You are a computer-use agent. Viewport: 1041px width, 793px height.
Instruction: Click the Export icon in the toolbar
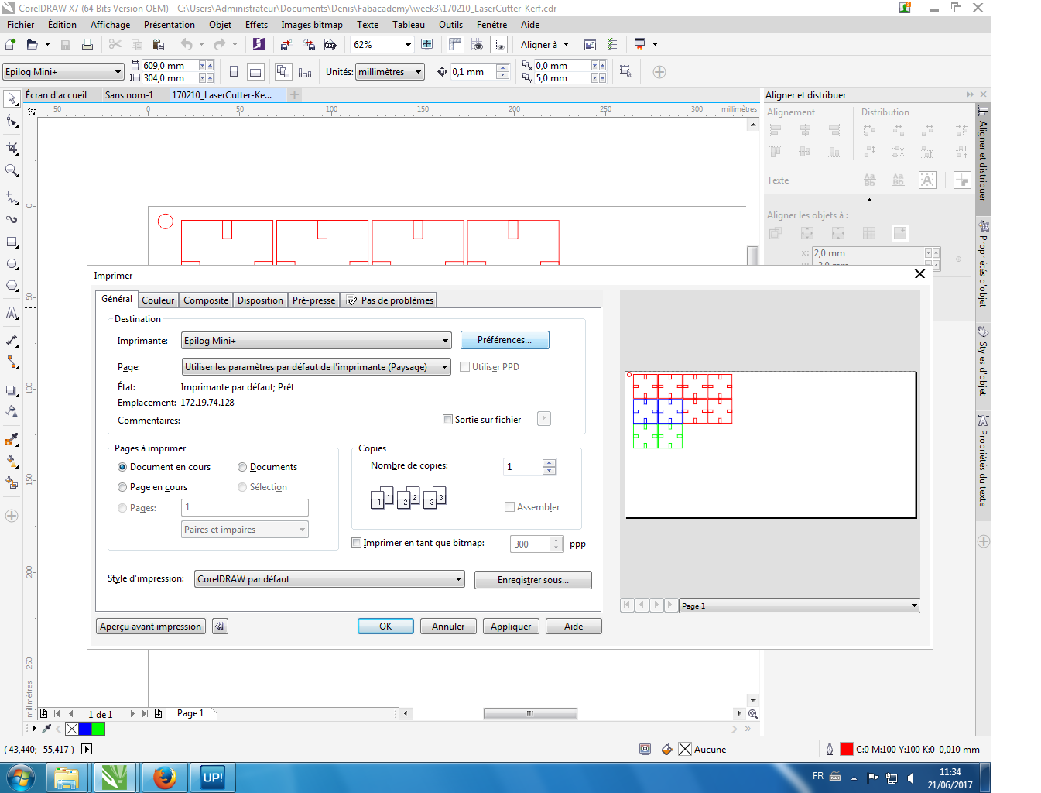coord(308,45)
